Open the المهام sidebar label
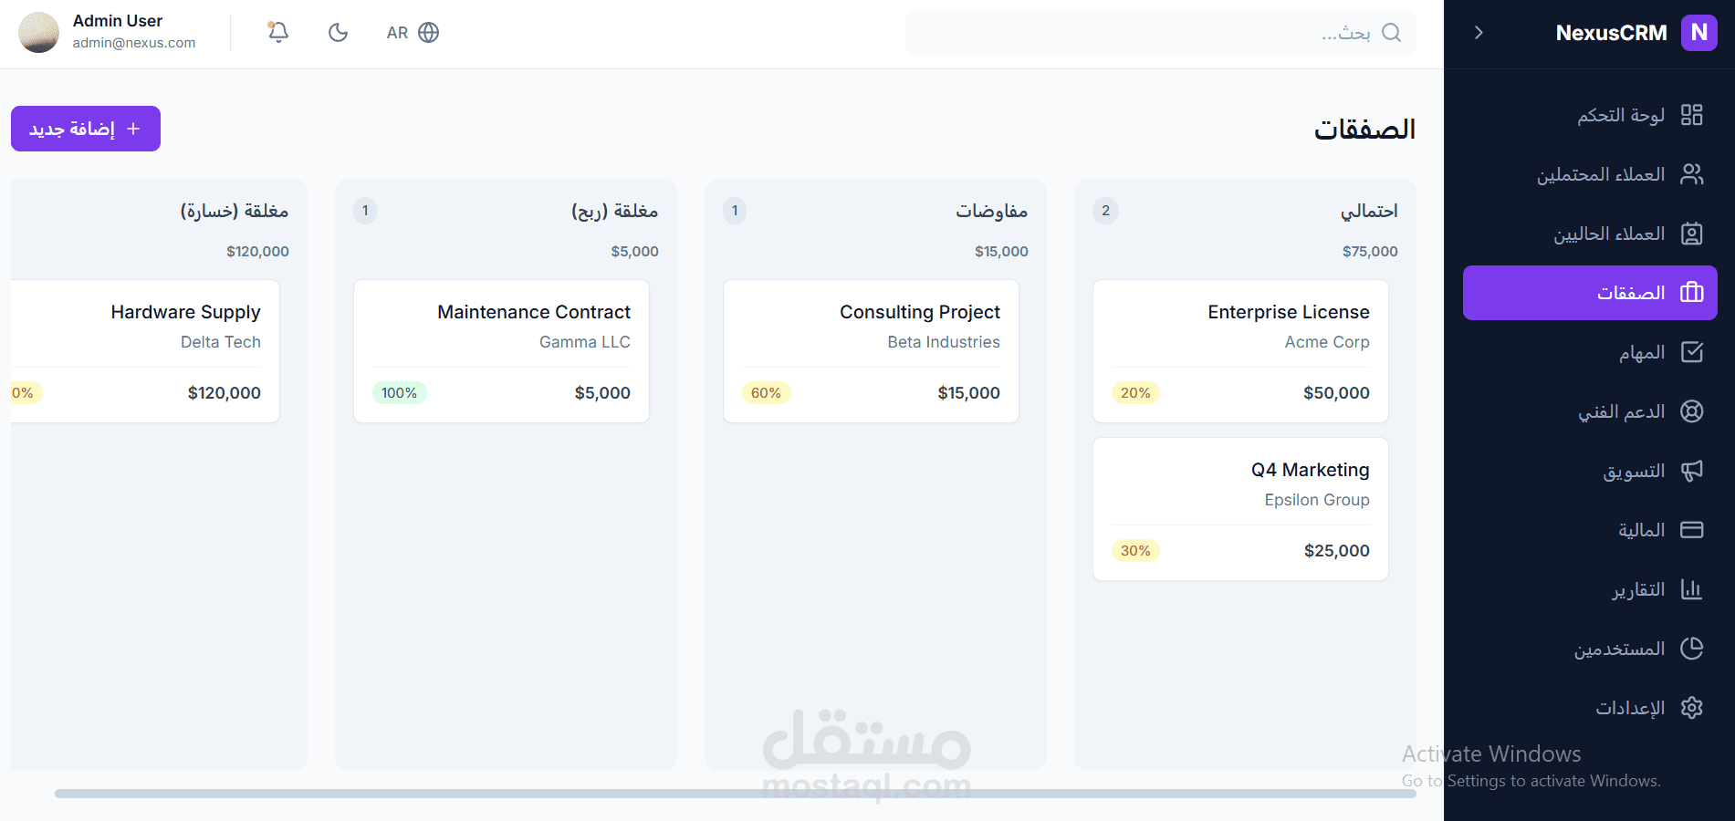 click(1642, 352)
